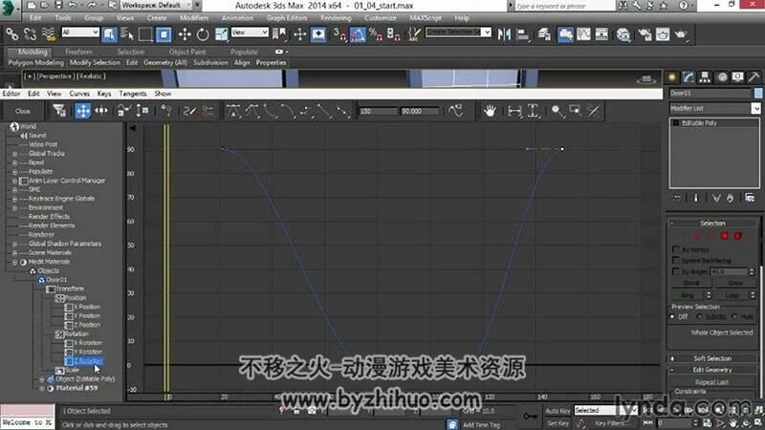Enable the Ignore Backfacing checkbox

point(676,260)
